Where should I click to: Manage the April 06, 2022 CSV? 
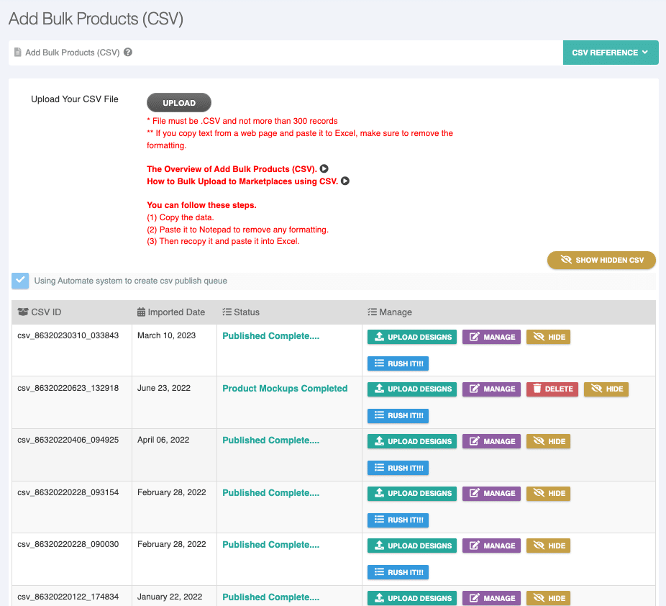pos(491,441)
